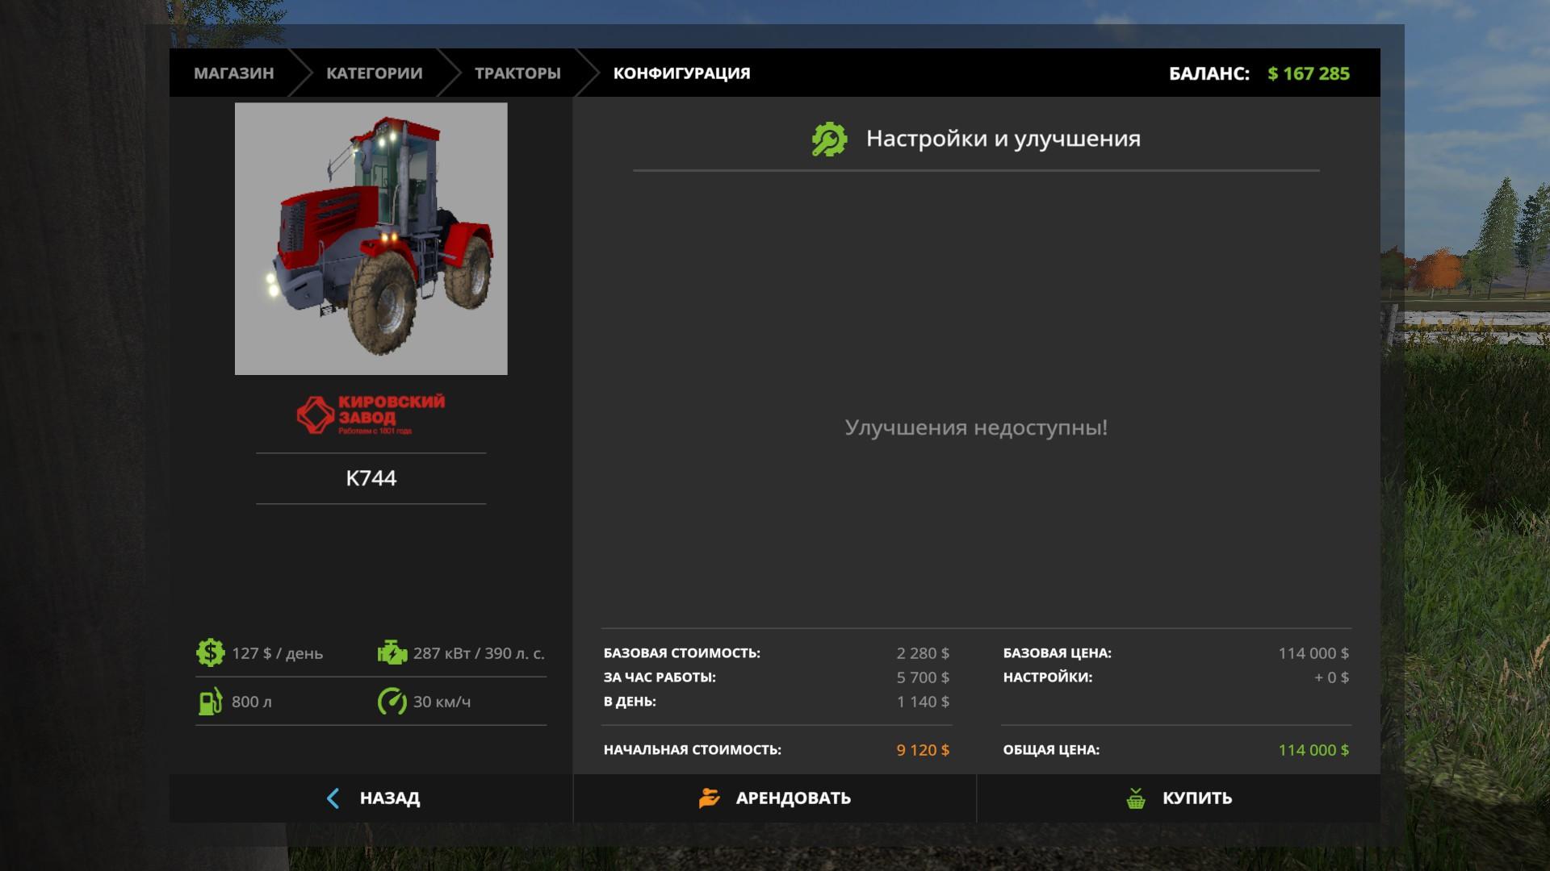Click the back arrow chevron icon
This screenshot has height=871, width=1550.
click(333, 798)
